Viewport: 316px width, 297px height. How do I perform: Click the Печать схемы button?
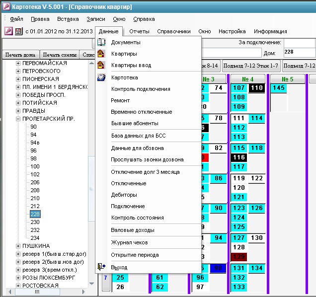point(60,55)
